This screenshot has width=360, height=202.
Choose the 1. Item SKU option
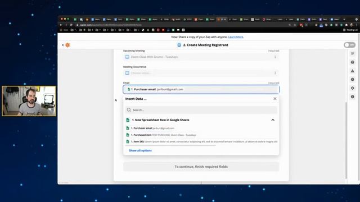click(x=201, y=141)
